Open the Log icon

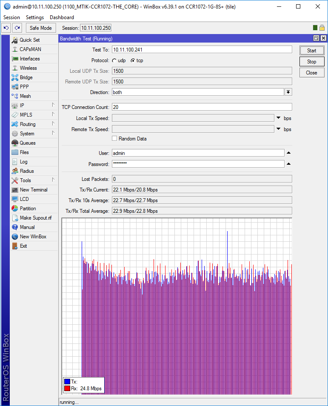coord(15,162)
